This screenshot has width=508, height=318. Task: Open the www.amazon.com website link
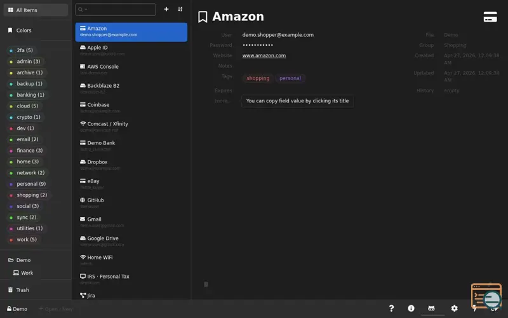tap(264, 55)
